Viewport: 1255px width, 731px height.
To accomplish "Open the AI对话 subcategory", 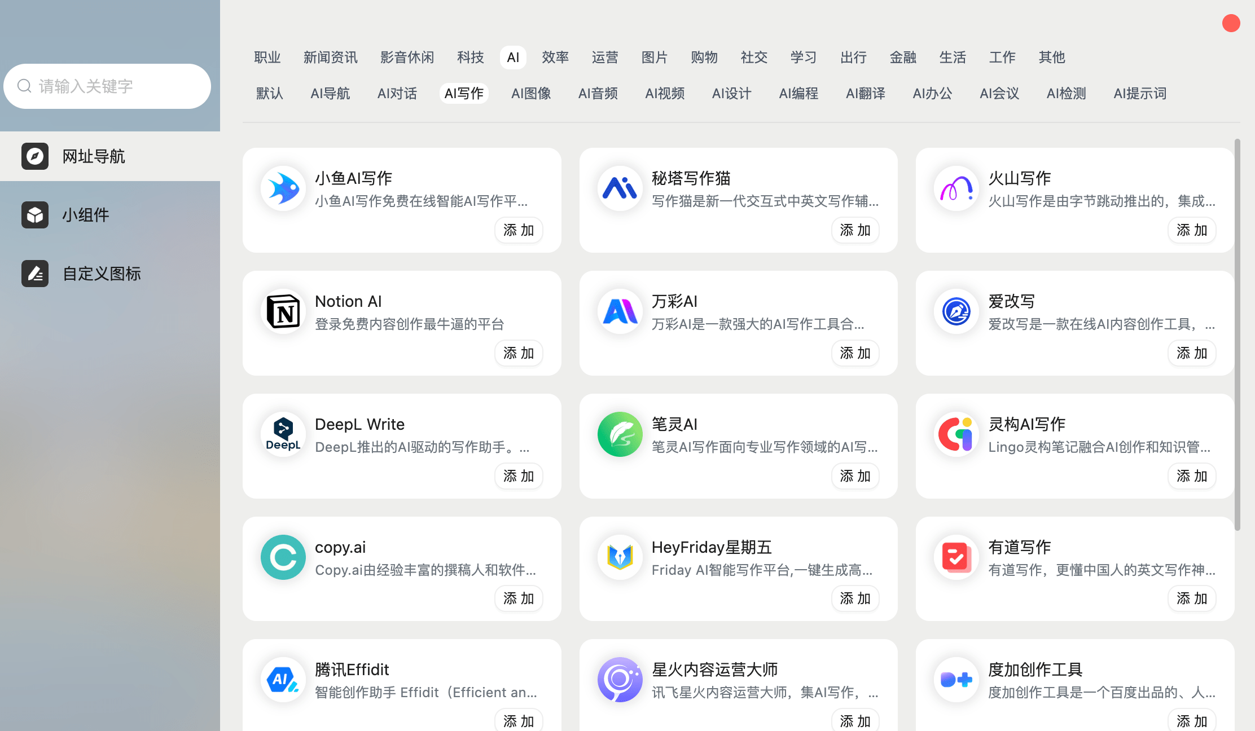I will [x=397, y=94].
